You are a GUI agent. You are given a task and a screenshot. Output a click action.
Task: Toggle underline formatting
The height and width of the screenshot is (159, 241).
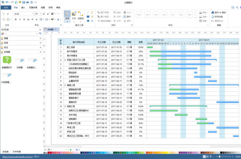pos(24,19)
